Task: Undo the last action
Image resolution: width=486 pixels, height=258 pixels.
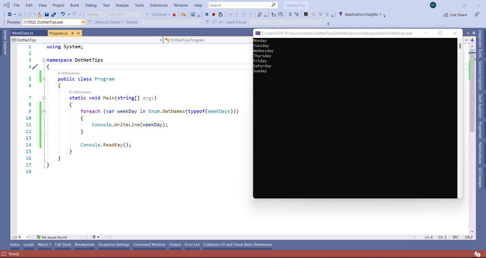Action: point(63,14)
